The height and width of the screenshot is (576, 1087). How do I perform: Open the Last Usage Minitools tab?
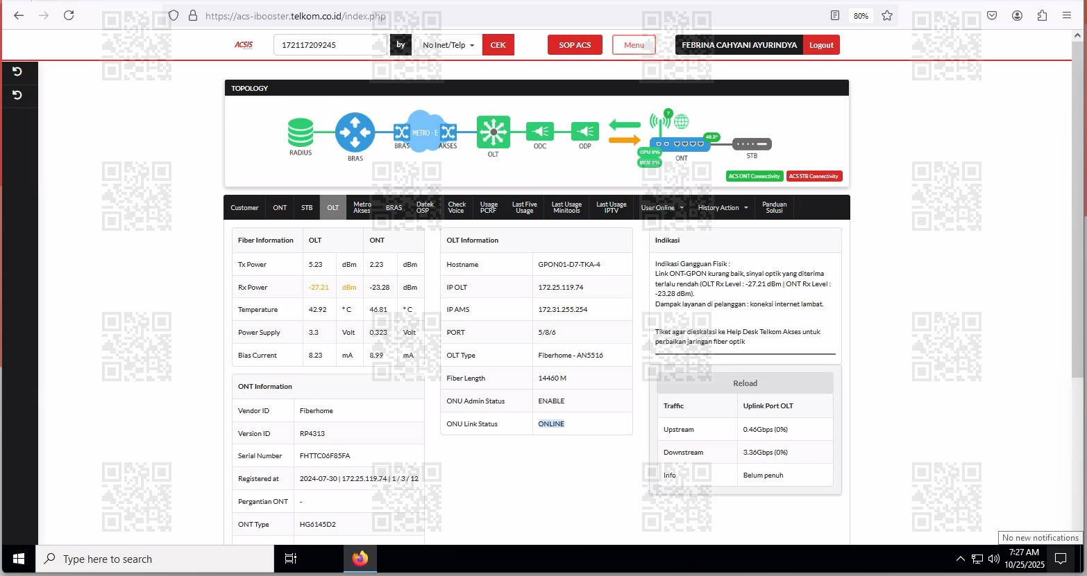click(566, 208)
